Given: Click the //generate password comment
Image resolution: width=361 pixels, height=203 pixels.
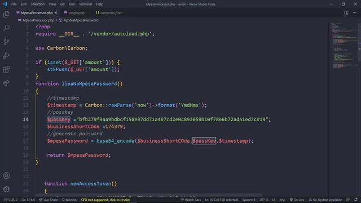Looking at the screenshot, I should pos(74,134).
